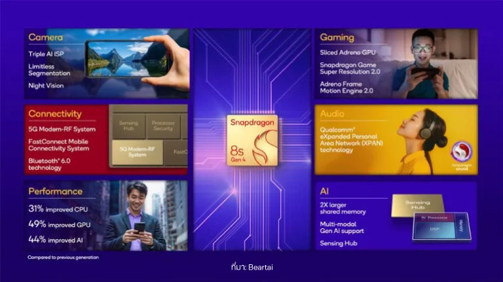Click Compared to previous generation footnote

(63, 257)
